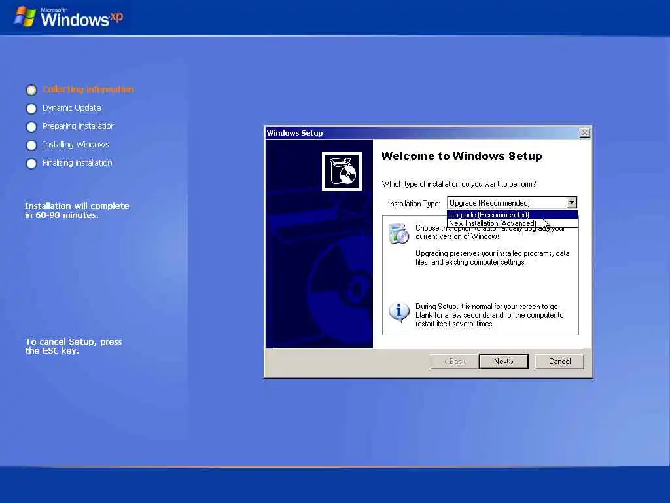Click the 'Installing Windows' step text
Image resolution: width=670 pixels, height=503 pixels.
click(x=76, y=145)
